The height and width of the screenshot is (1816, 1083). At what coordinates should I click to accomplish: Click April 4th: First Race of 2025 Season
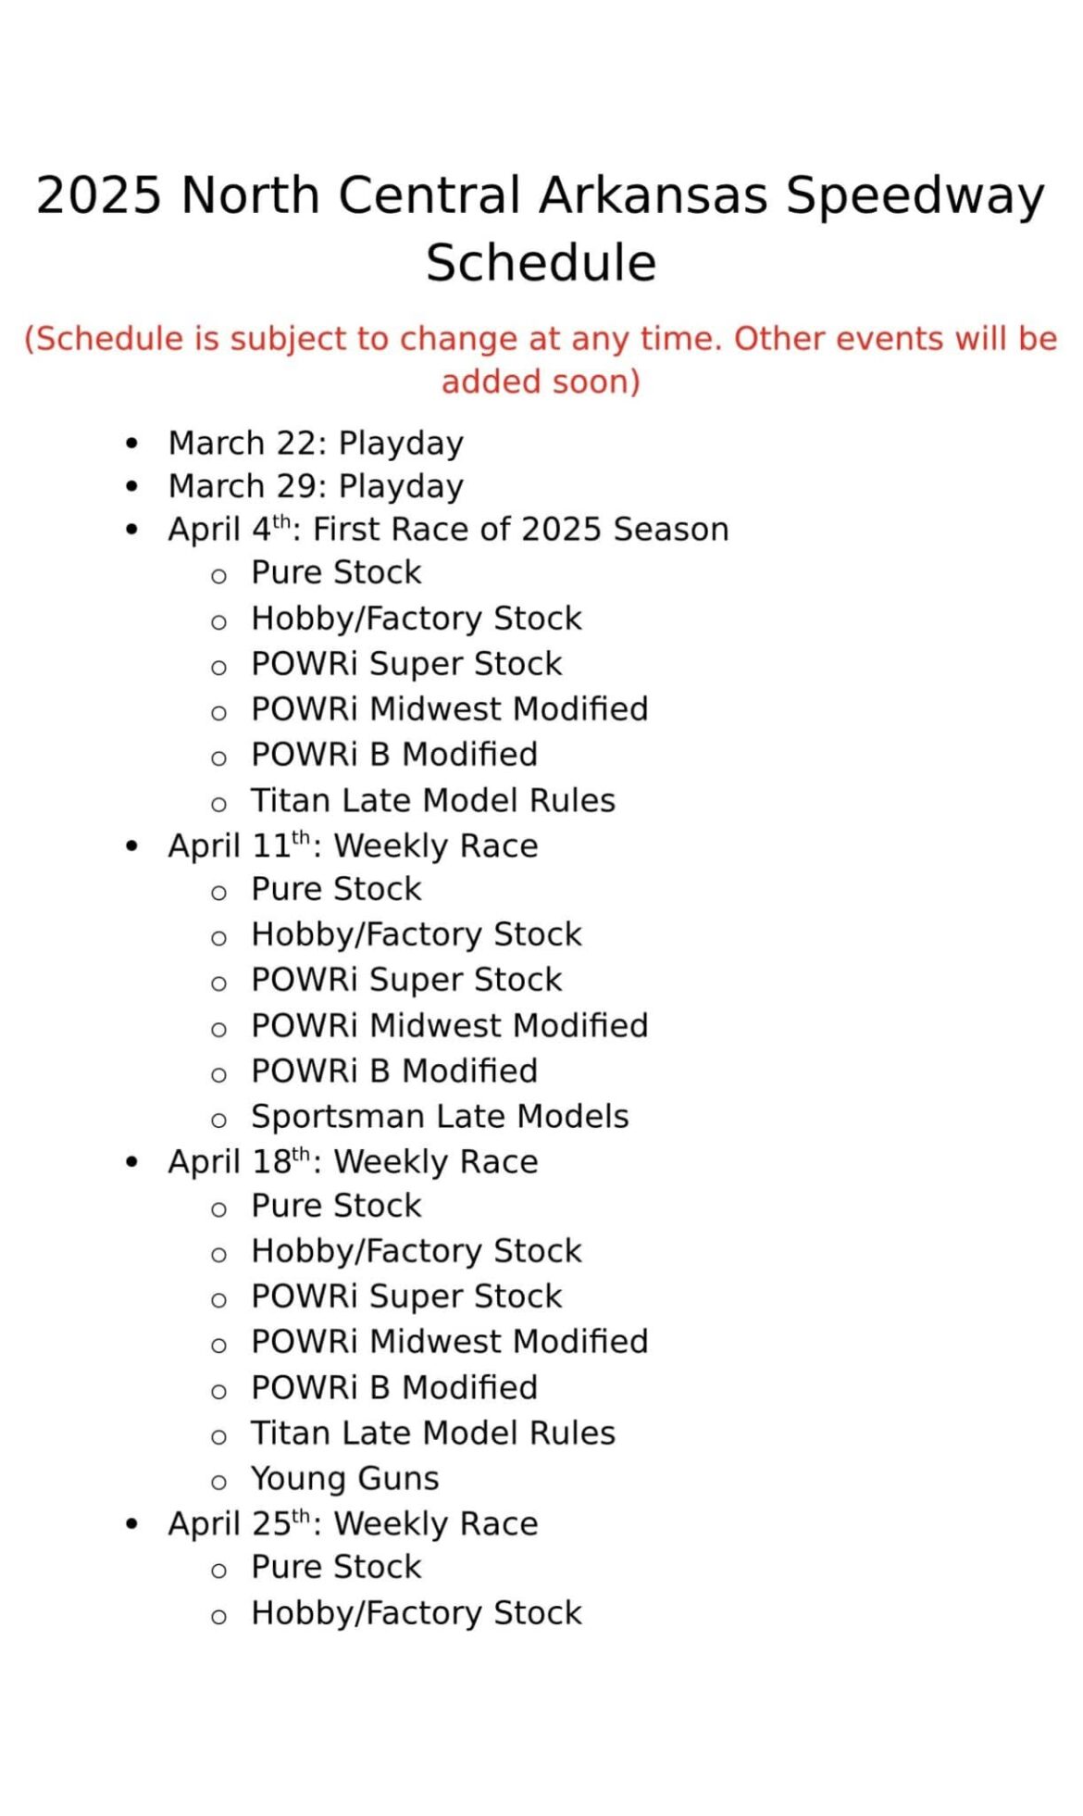(x=448, y=530)
